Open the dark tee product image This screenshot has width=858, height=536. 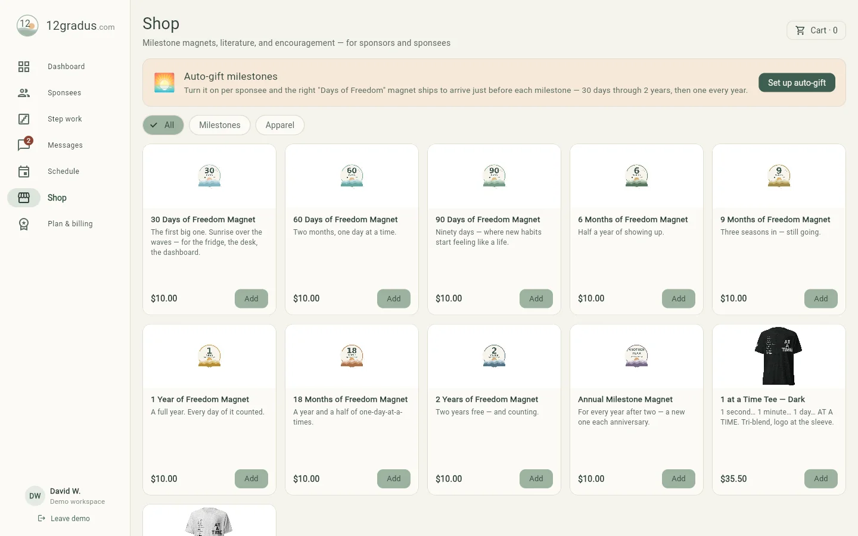(779, 356)
